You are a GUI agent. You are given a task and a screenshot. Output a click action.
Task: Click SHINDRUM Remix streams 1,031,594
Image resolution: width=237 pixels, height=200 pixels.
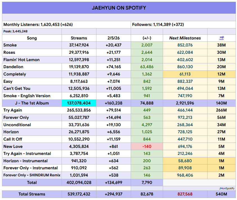pos(79,175)
